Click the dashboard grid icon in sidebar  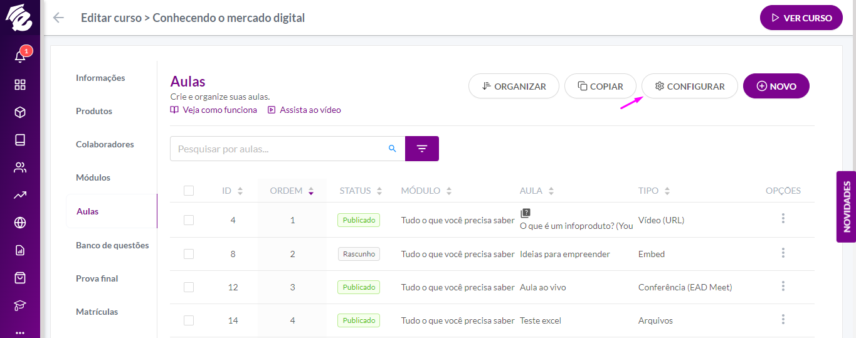coord(20,85)
